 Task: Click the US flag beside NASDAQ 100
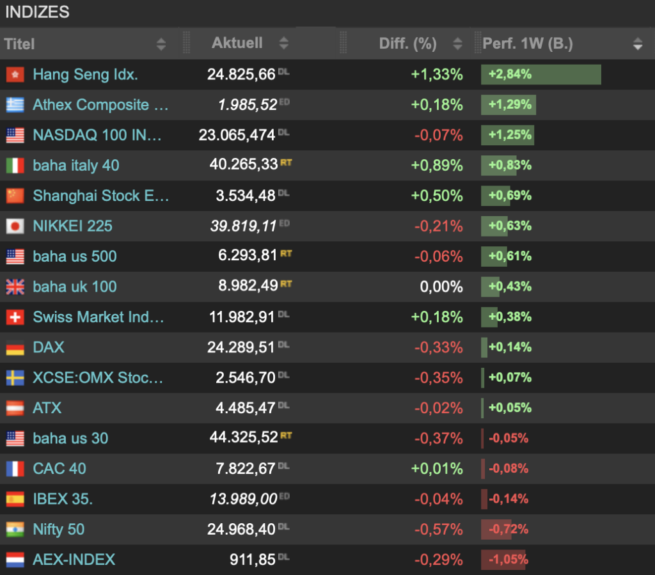point(15,136)
